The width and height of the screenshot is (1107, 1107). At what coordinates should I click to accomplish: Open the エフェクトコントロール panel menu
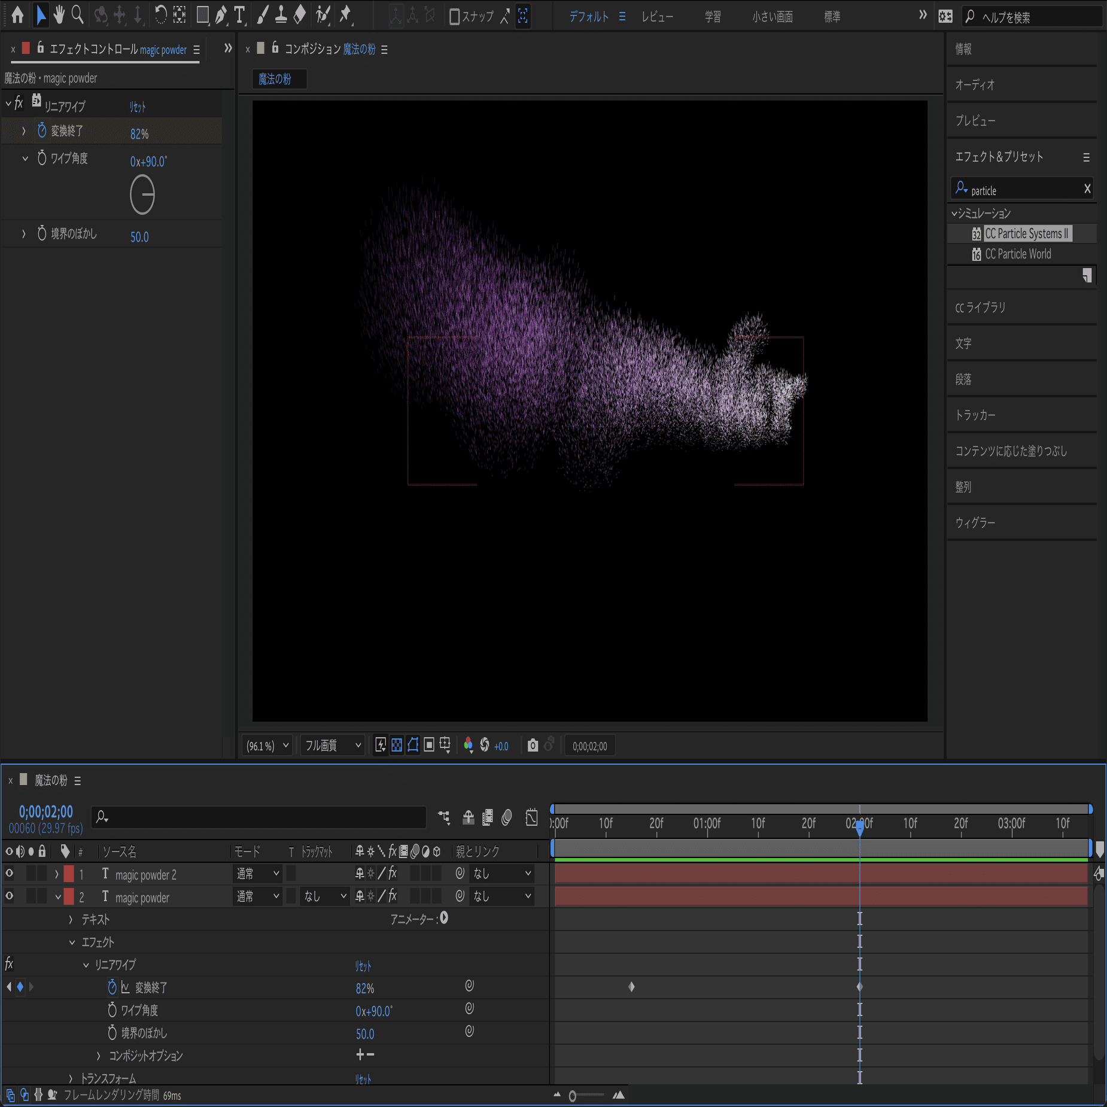(196, 50)
